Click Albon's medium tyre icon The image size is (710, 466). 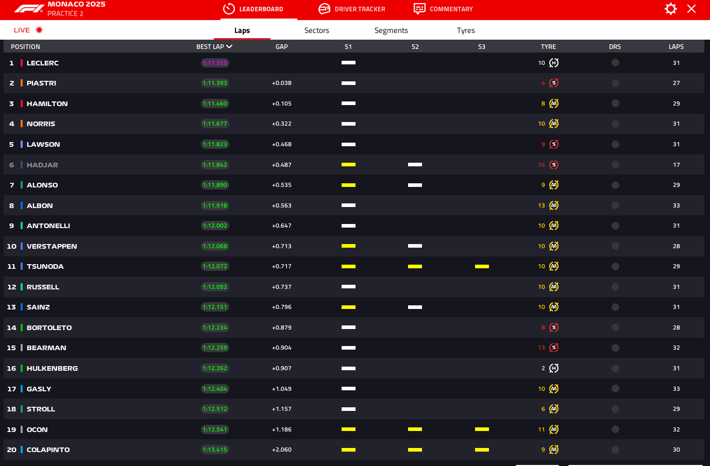click(554, 205)
